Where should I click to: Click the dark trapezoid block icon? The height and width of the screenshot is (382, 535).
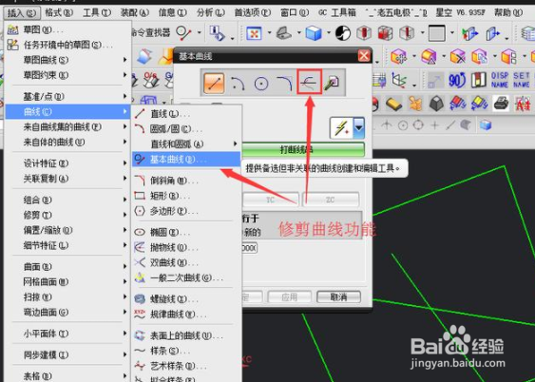pyautogui.click(x=436, y=104)
